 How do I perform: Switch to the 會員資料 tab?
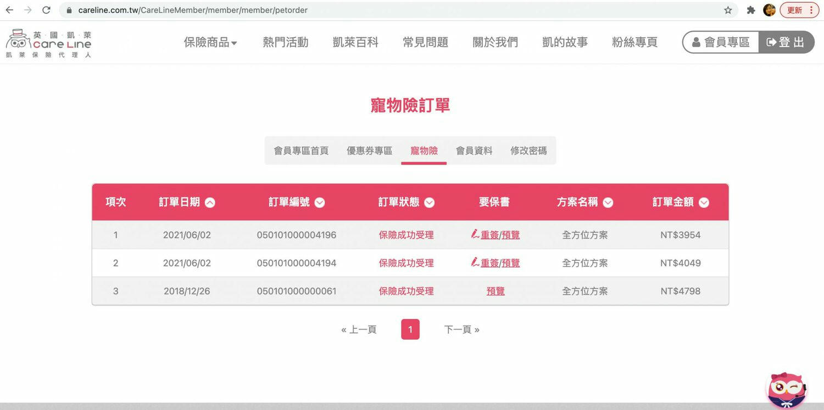[474, 150]
